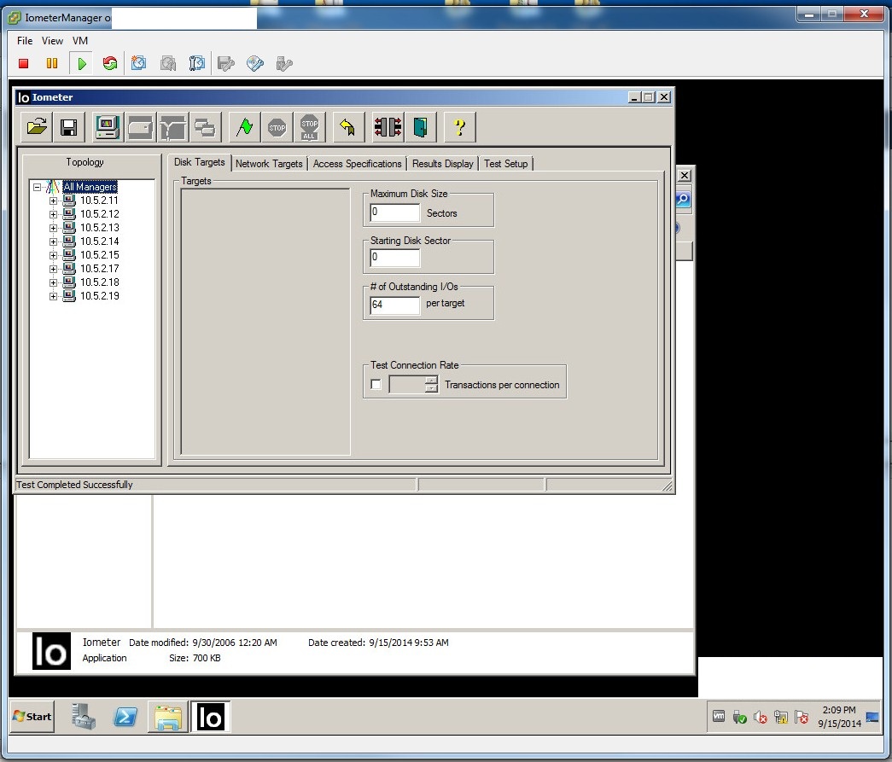Click the Start button on the taskbar

click(x=31, y=716)
